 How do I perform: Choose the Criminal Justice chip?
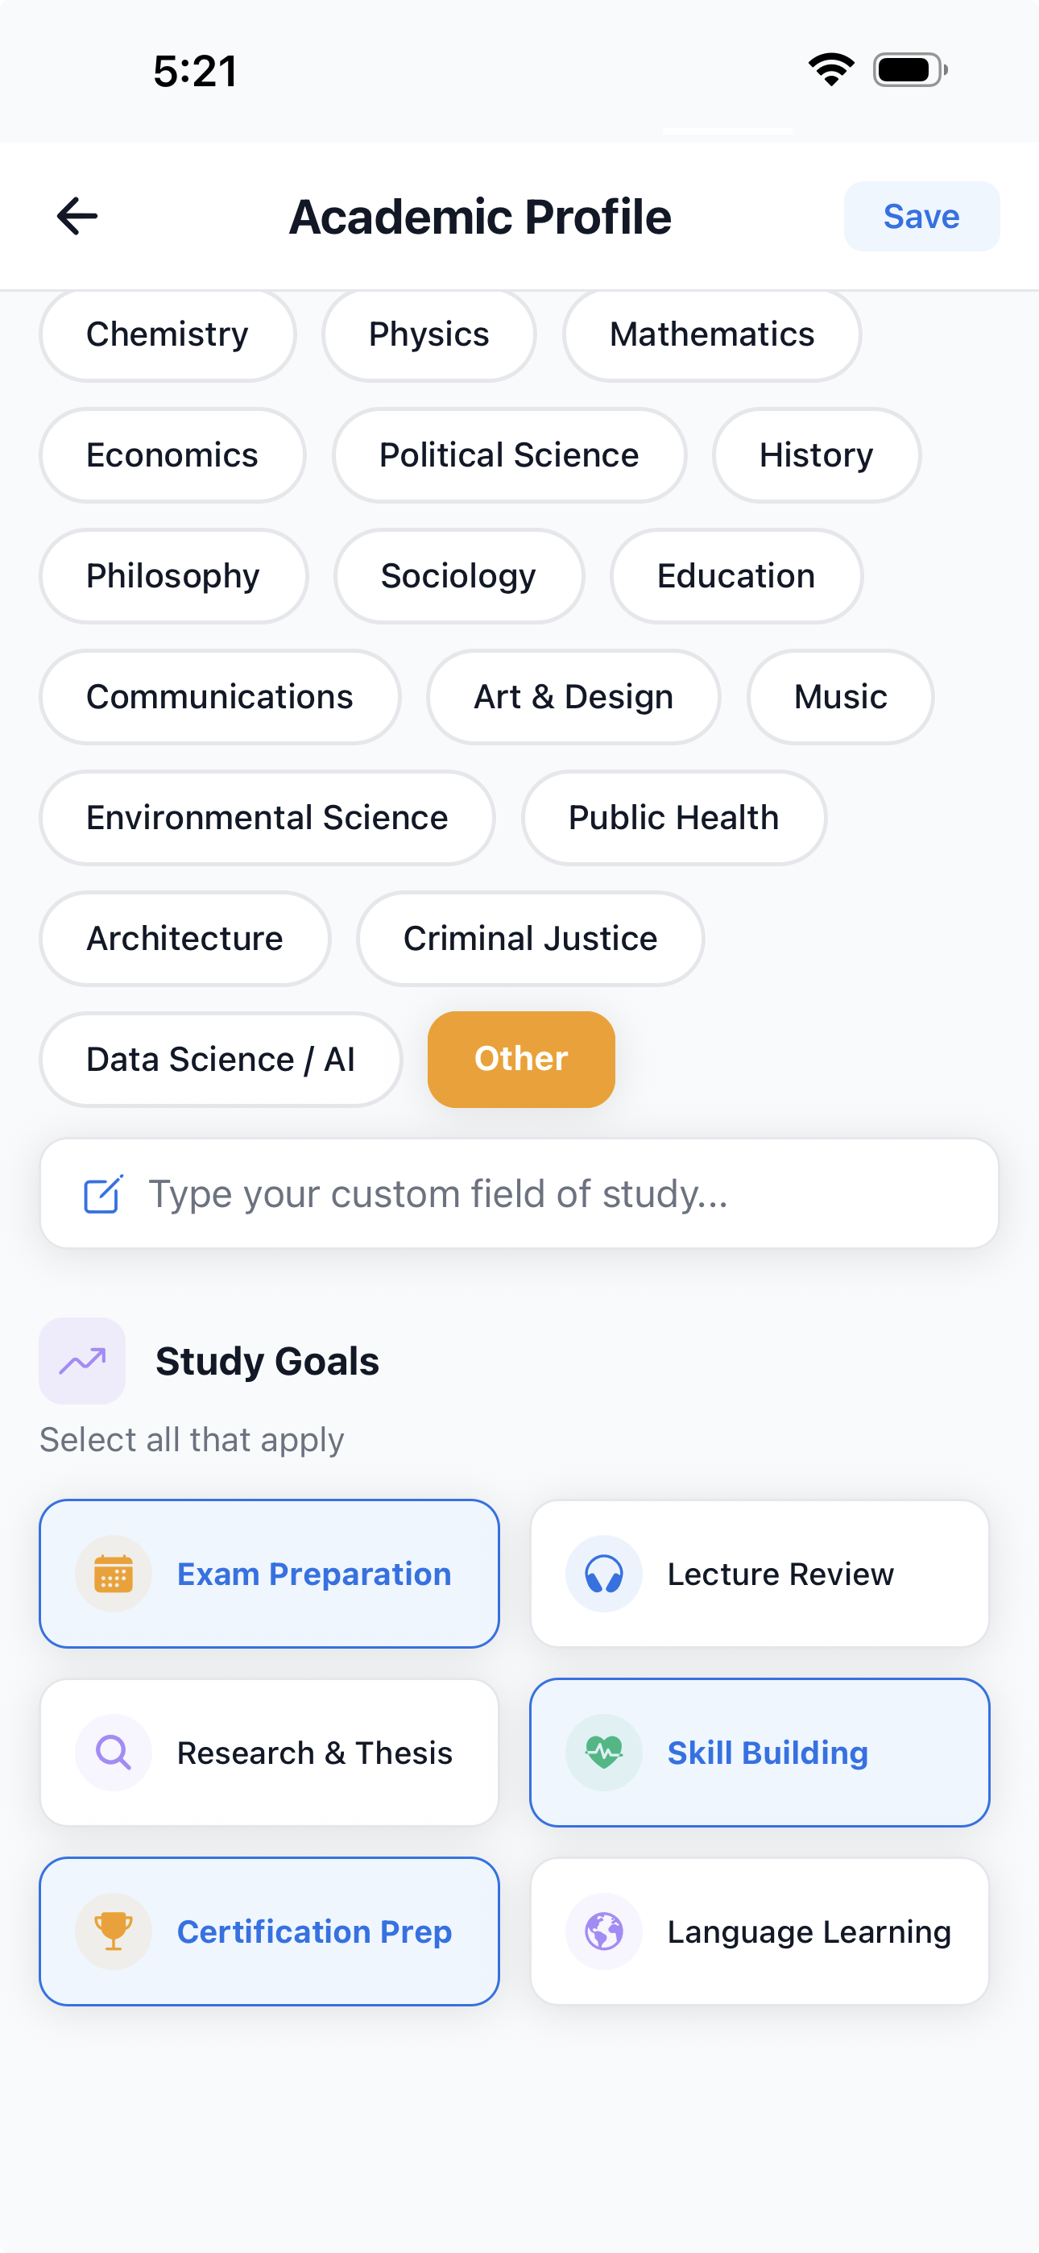pos(530,938)
